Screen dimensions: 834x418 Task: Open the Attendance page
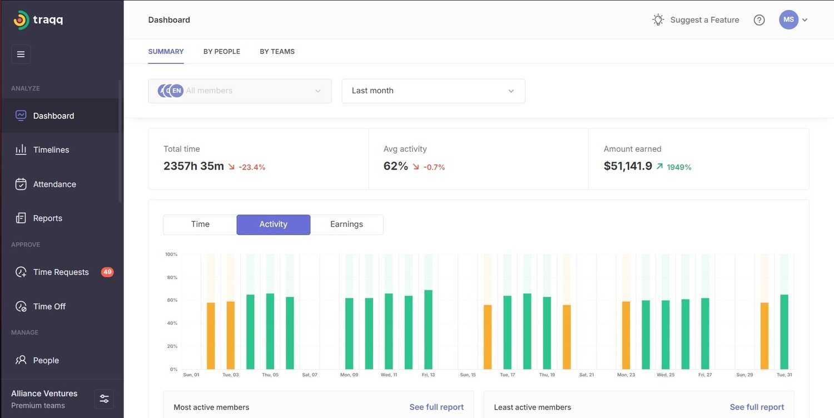[x=54, y=183]
